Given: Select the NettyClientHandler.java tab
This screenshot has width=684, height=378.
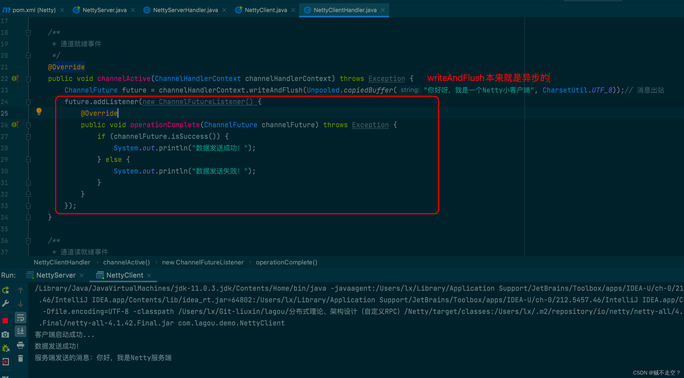Looking at the screenshot, I should [345, 10].
